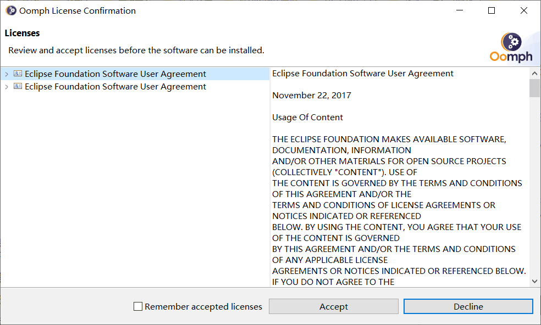The image size is (541, 325).
Task: Click the license text scrollbar thumb
Action: point(534,88)
